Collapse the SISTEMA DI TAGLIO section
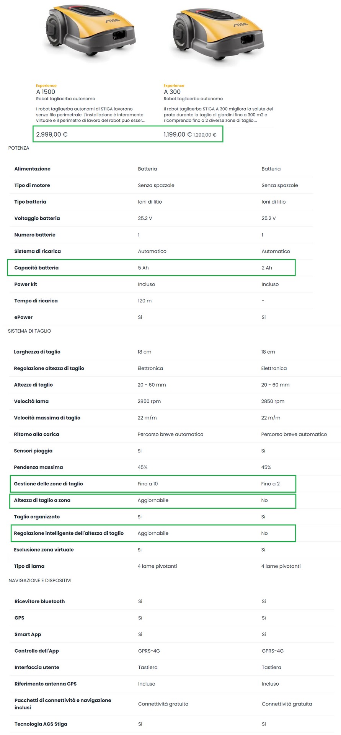 click(29, 331)
